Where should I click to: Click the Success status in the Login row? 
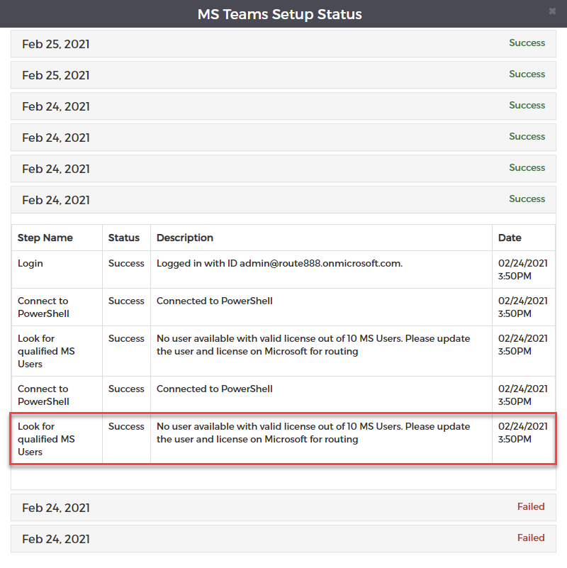(x=126, y=263)
